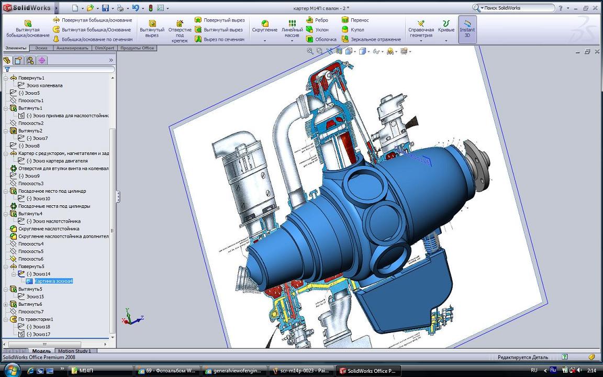The image size is (603, 377).
Task: Open the Скругление dropdown arrow
Action: coord(265,40)
